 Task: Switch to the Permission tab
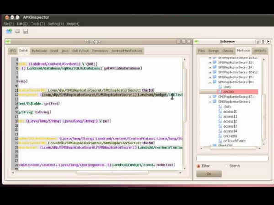(100, 51)
